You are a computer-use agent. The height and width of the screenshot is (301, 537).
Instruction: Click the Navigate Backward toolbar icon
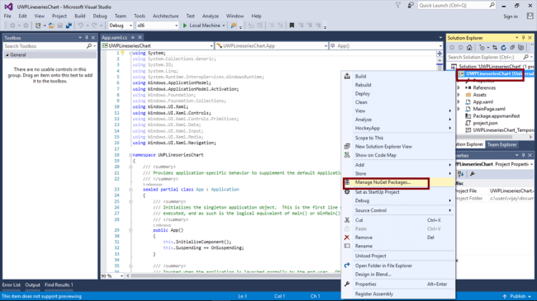pos(12,26)
